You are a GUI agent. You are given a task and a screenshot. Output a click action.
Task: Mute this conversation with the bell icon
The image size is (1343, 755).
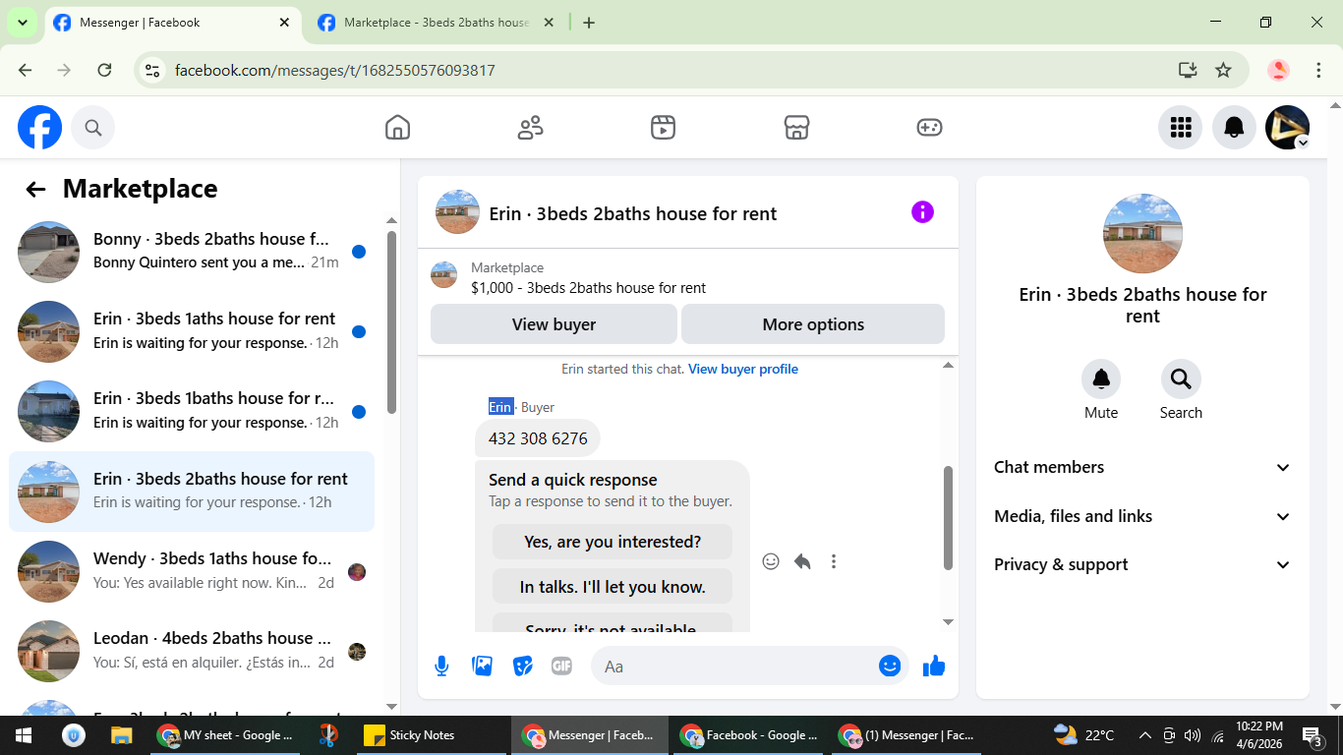[x=1101, y=379]
